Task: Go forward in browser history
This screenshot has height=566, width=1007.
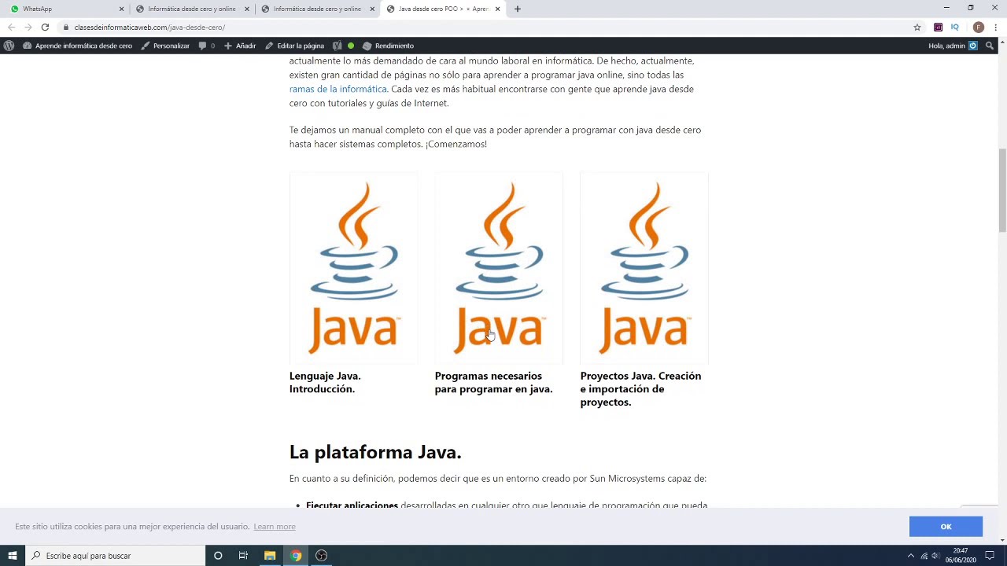Action: point(28,27)
